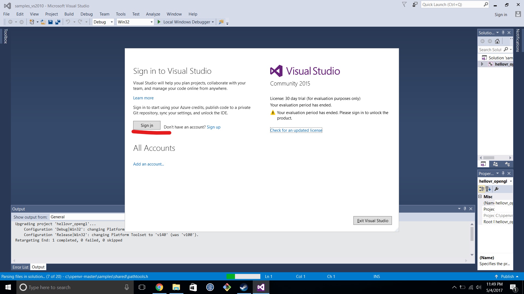The width and height of the screenshot is (524, 294).
Task: Open the Build menu
Action: click(x=69, y=14)
